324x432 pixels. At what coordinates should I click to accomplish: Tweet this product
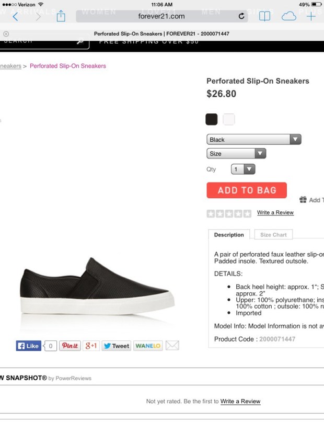[x=116, y=346]
